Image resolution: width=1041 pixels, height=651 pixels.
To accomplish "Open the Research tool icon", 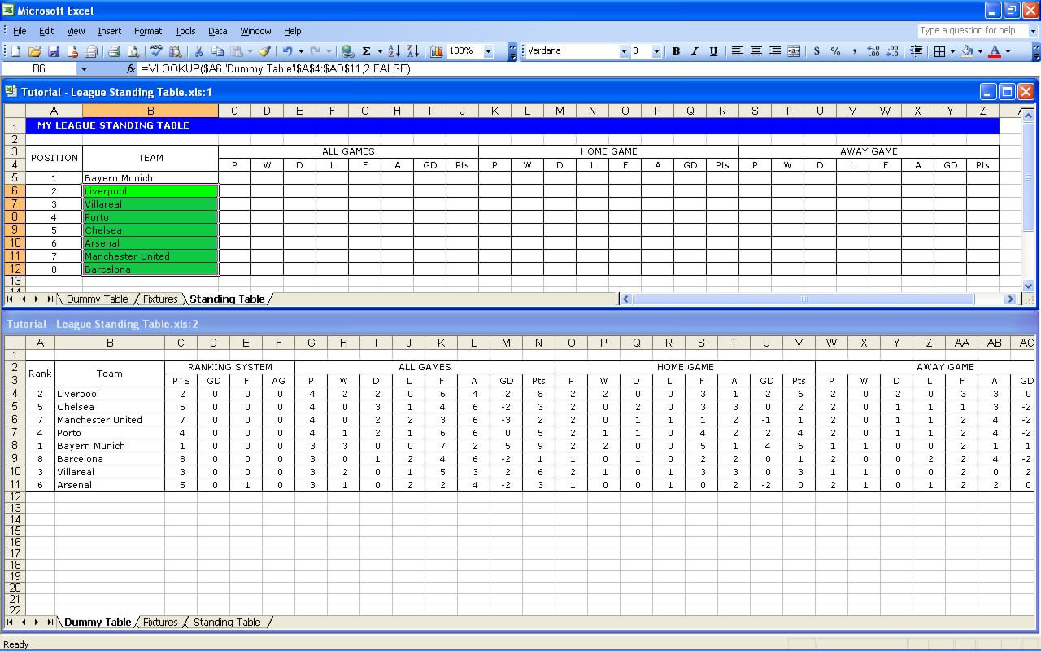I will tap(175, 51).
